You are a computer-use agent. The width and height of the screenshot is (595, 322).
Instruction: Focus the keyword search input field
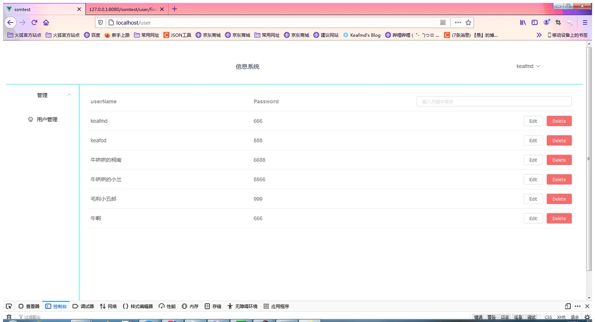(x=494, y=102)
